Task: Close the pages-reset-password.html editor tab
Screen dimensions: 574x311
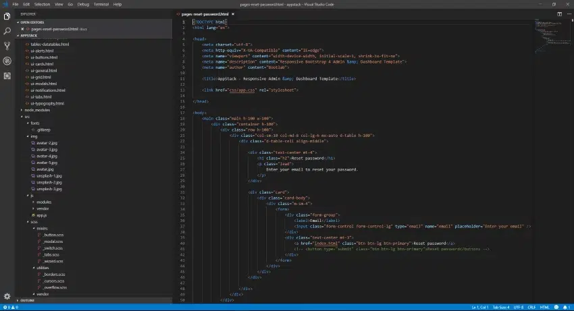Action: tap(233, 14)
